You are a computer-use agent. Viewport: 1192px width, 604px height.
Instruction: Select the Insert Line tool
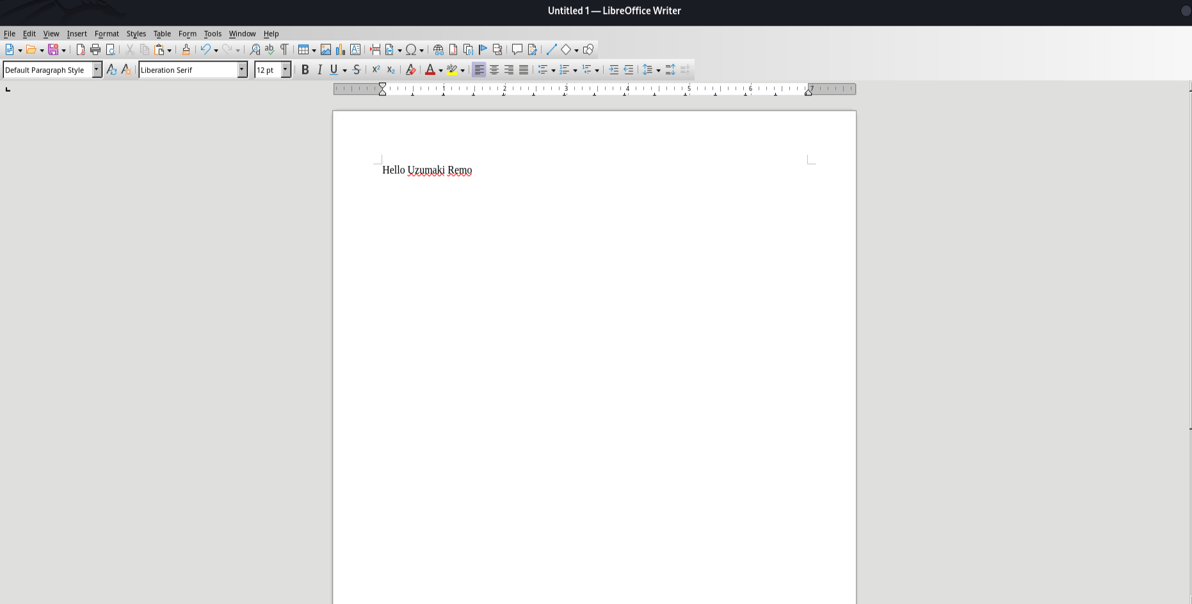tap(551, 49)
